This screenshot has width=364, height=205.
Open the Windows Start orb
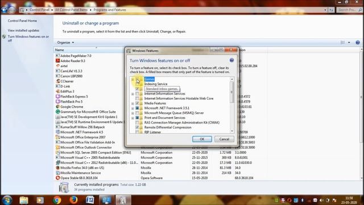(x=7, y=200)
